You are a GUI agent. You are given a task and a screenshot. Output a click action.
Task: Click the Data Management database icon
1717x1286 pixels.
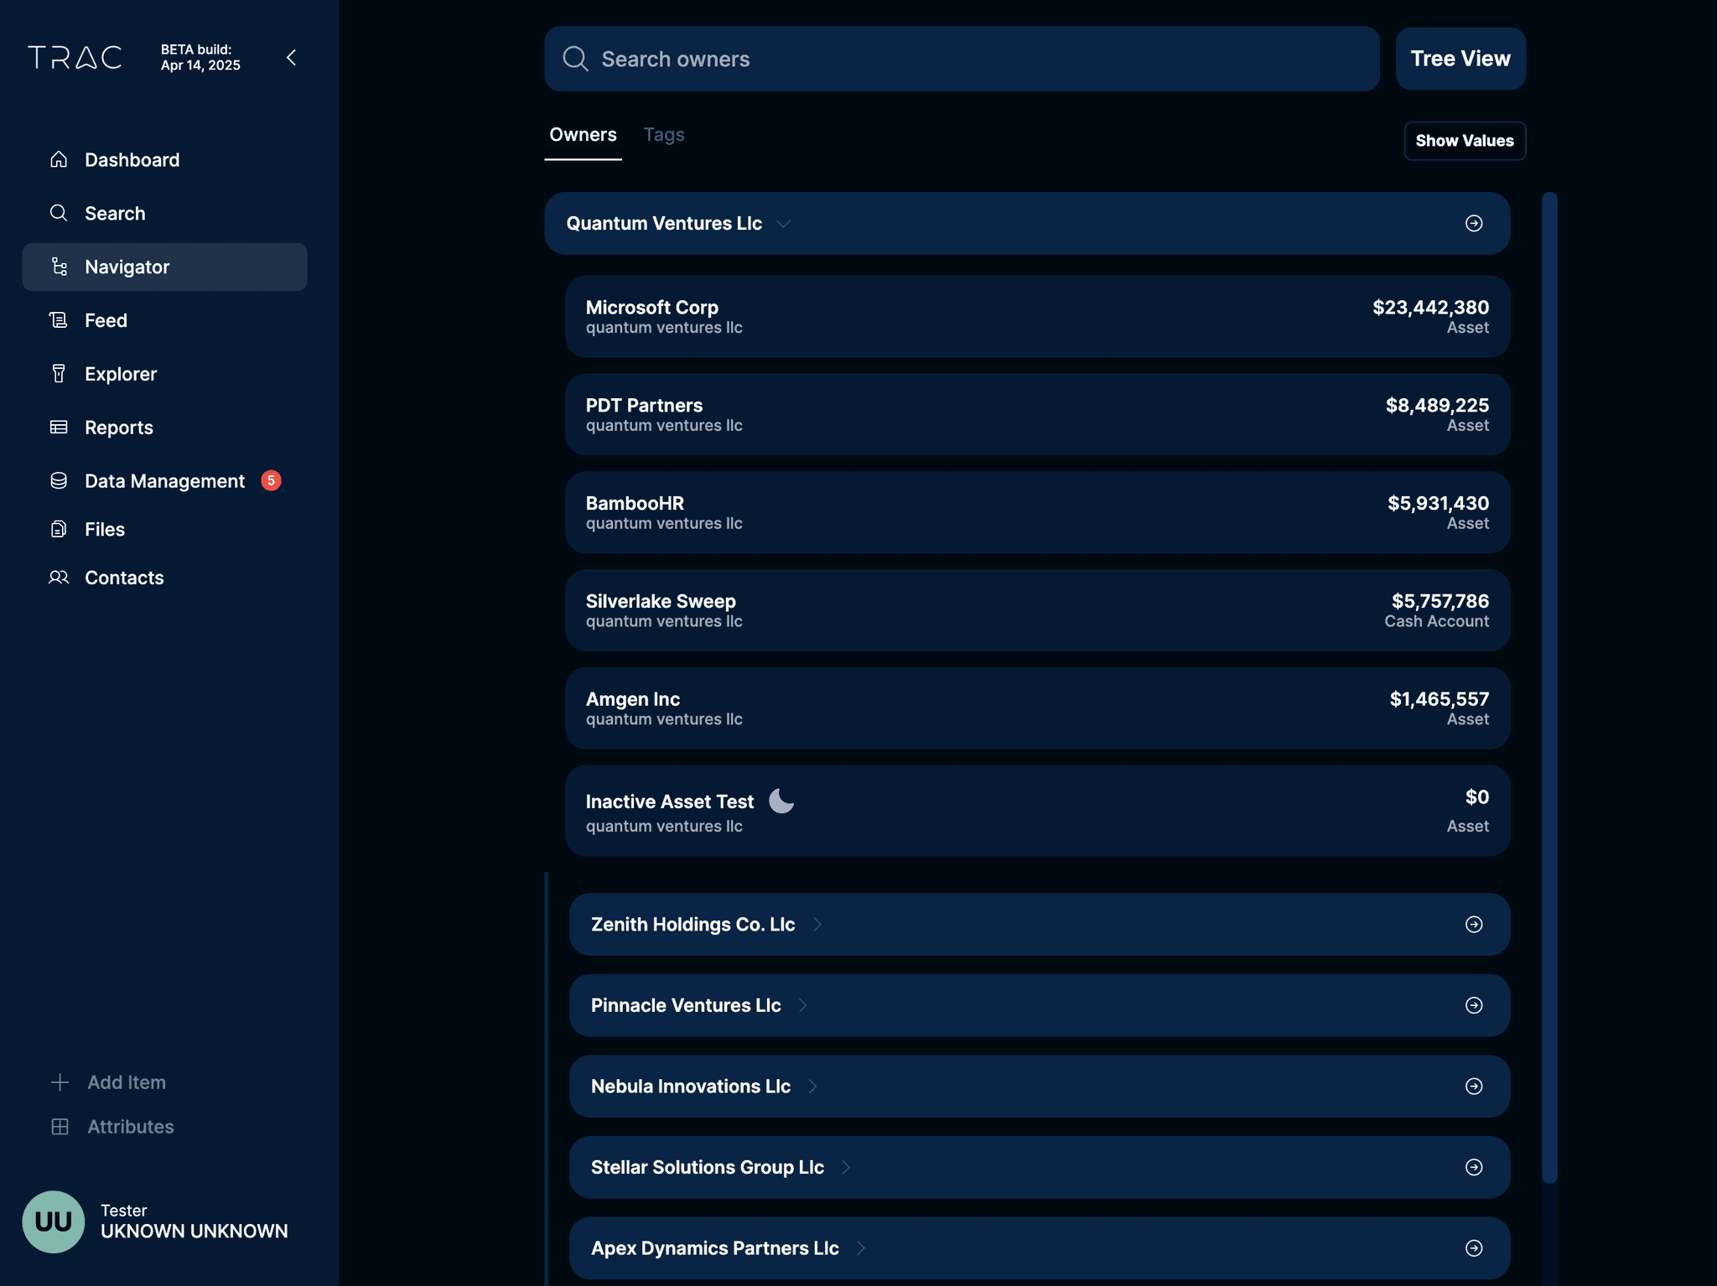pos(59,480)
